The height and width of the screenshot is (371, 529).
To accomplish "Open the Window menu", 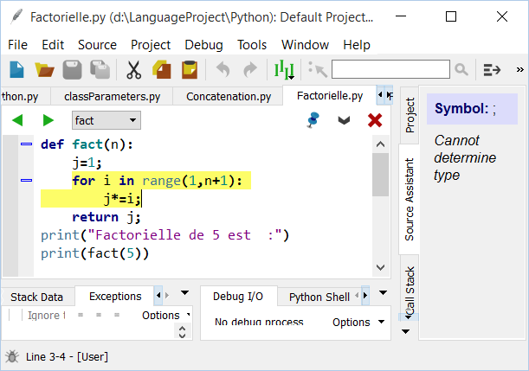I will (305, 45).
